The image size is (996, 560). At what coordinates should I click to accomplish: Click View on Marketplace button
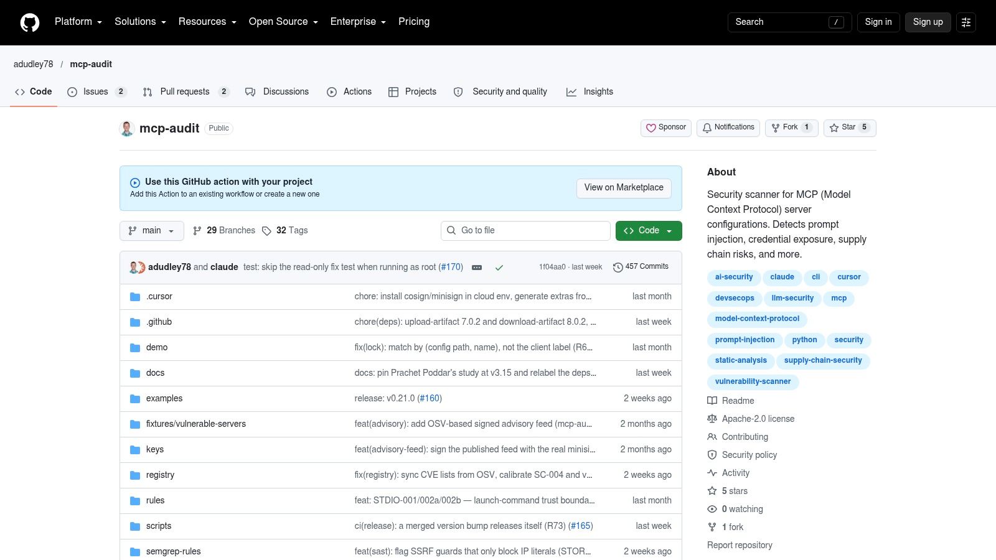(x=624, y=188)
